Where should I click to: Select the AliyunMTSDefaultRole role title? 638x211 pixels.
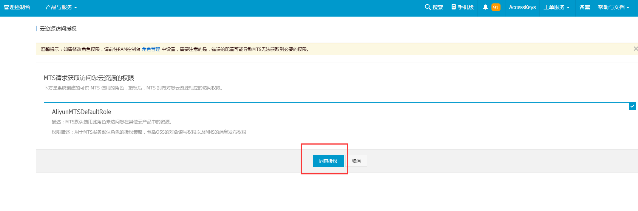[x=82, y=112]
